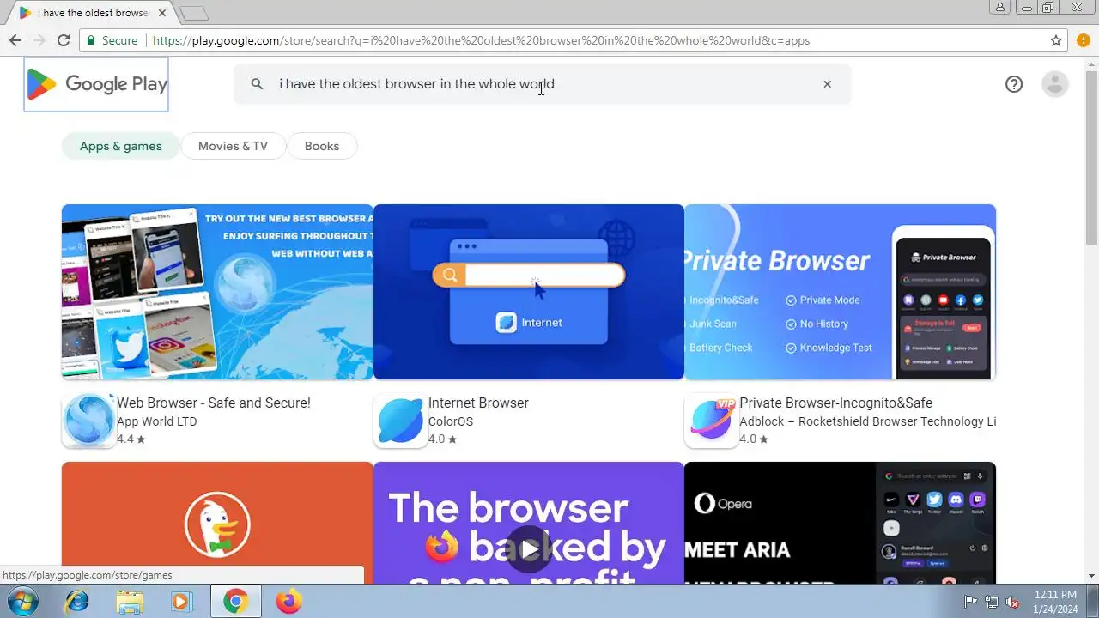
Task: Focus the Google Play search field
Action: (543, 84)
